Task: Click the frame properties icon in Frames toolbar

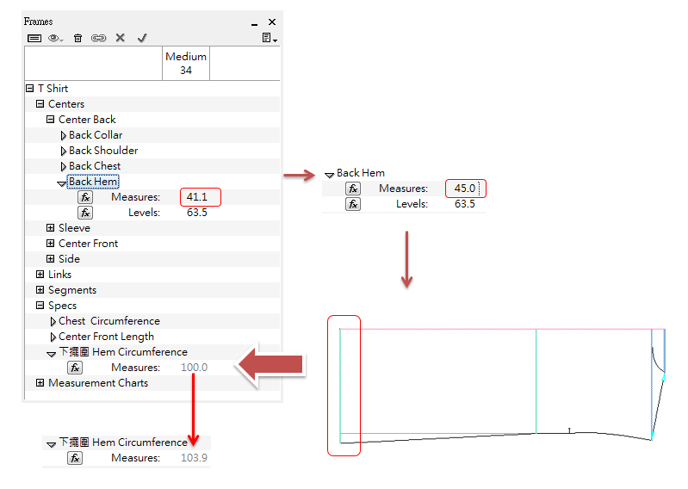Action: 34,38
